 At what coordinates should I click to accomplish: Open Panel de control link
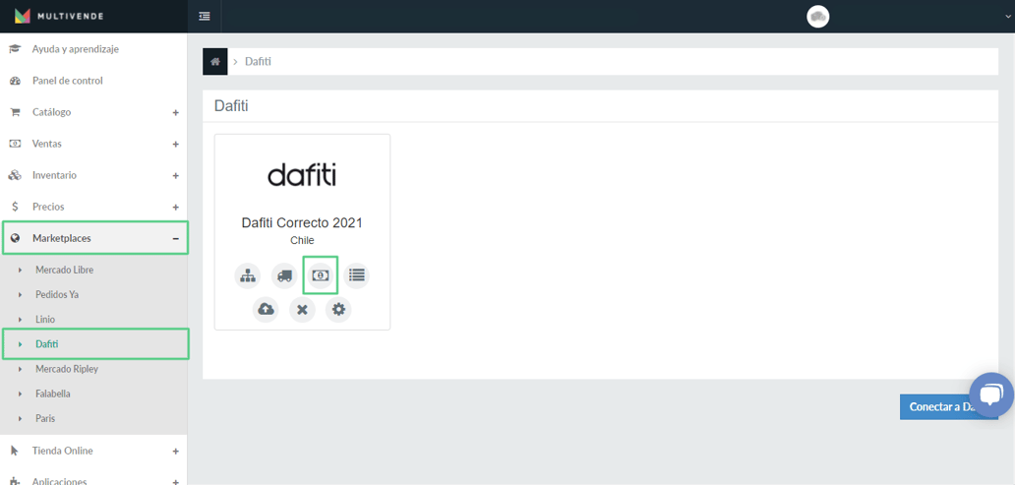point(67,81)
